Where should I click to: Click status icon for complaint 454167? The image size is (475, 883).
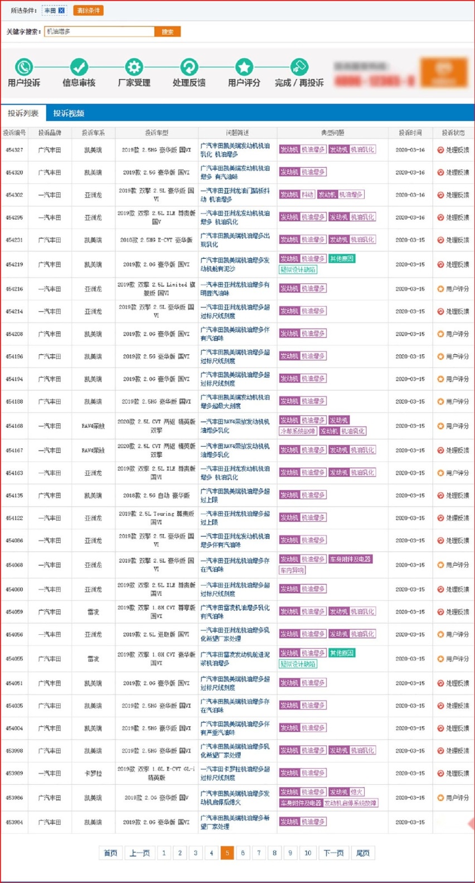point(440,450)
